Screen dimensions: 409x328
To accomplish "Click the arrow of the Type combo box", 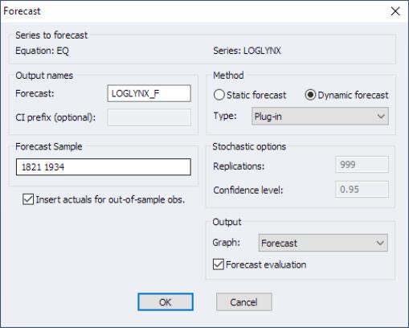I will [x=381, y=117].
